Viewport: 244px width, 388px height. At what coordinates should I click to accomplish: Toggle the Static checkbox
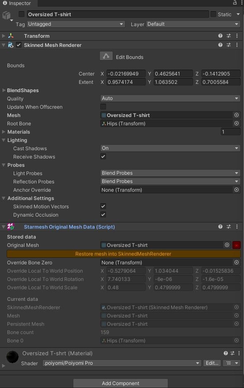(x=213, y=14)
